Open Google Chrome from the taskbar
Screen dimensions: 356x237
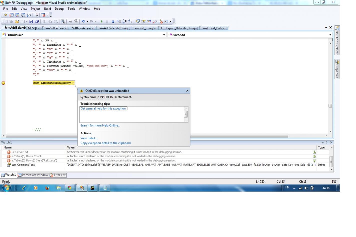(69, 188)
